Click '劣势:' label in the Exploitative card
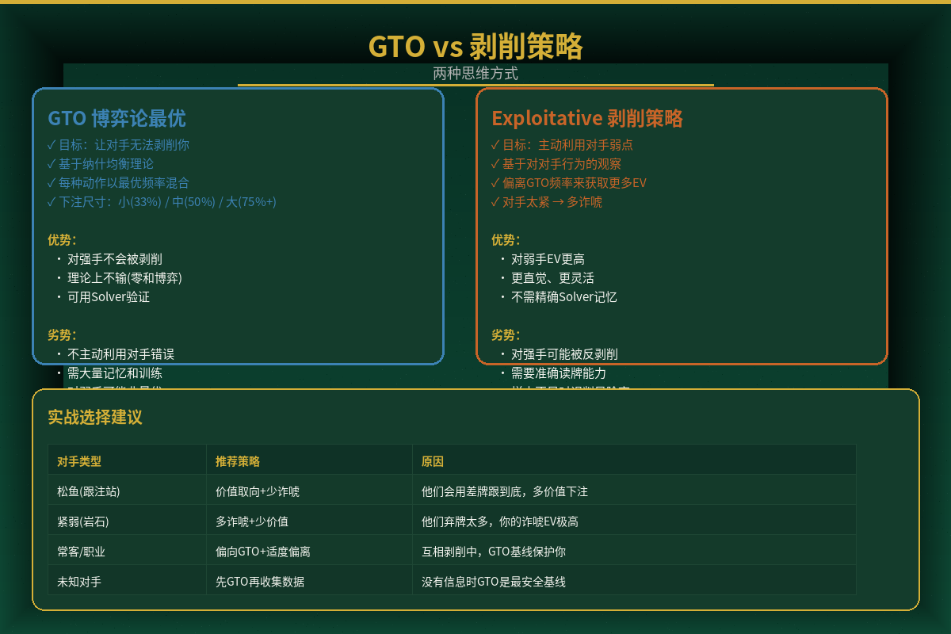This screenshot has height=634, width=951. 506,335
